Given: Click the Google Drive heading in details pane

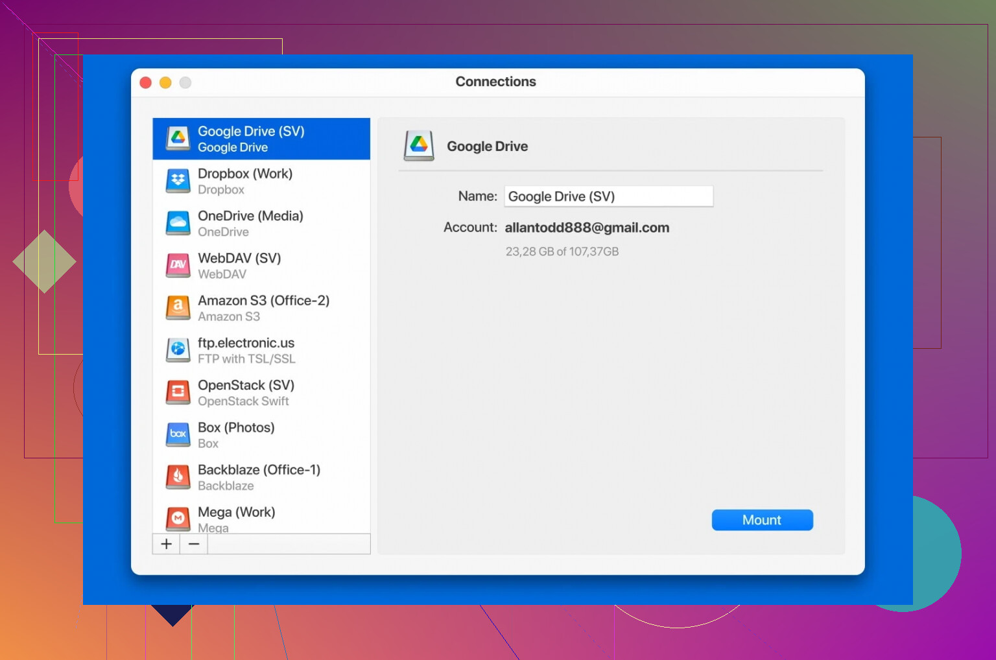Looking at the screenshot, I should (x=487, y=147).
